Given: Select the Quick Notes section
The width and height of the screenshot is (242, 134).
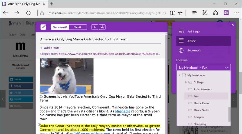Looking at the screenshot, I should tap(206, 110).
